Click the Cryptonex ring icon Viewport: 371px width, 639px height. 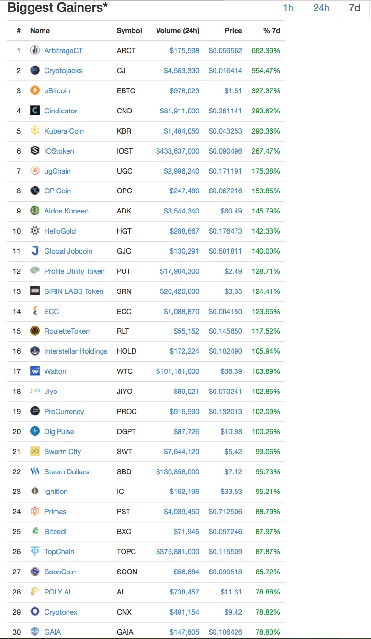tap(35, 612)
